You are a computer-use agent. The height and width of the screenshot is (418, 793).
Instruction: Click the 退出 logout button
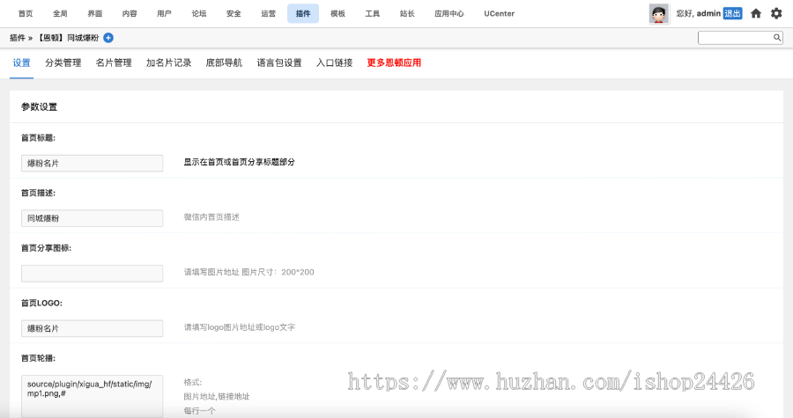[x=732, y=13]
